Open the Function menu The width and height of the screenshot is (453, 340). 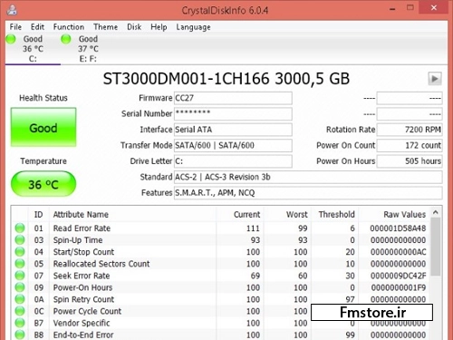coord(69,27)
